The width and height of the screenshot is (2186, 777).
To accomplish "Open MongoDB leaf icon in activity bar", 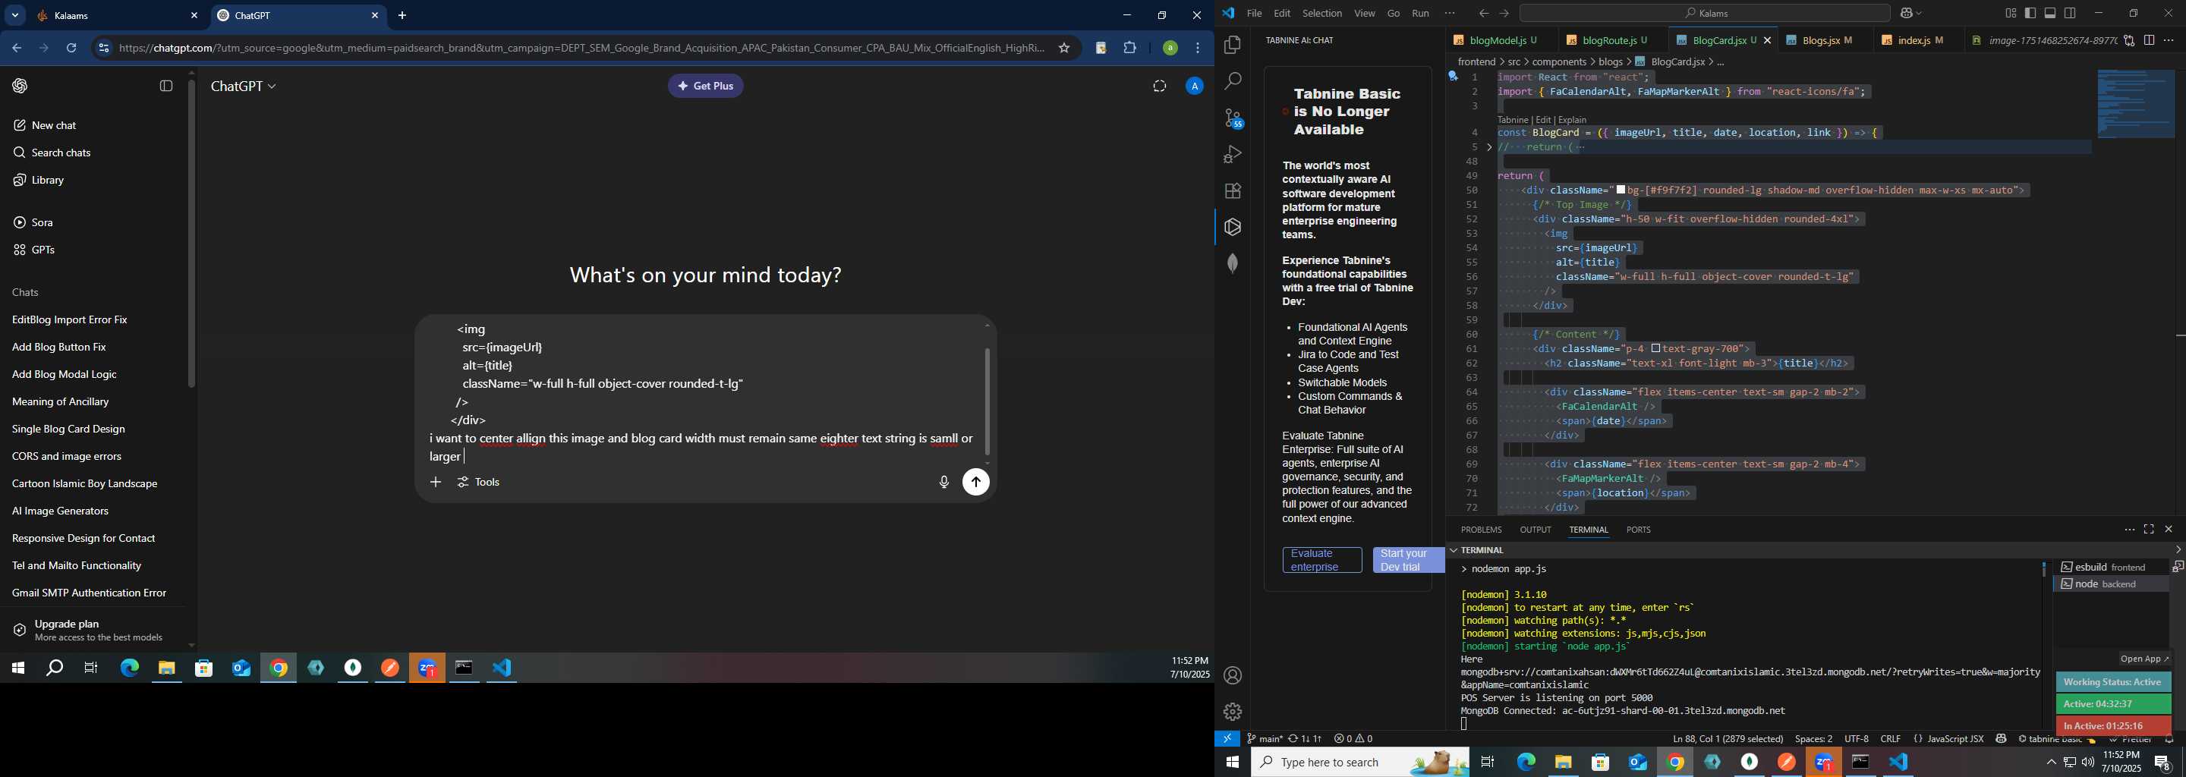I will pyautogui.click(x=1232, y=264).
